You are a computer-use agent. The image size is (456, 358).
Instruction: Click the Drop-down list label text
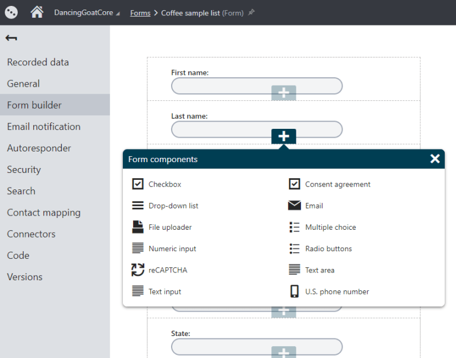[x=173, y=205]
